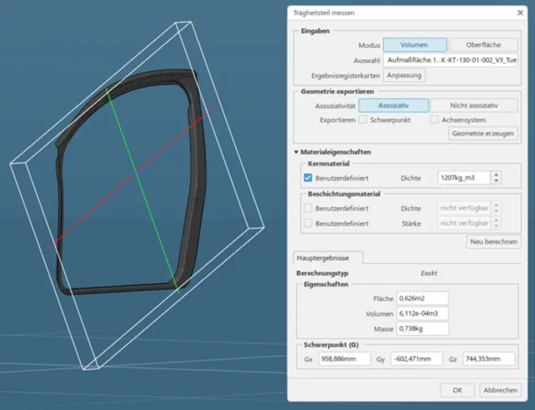Increase core density with up arrow
The width and height of the screenshot is (535, 410).
[x=497, y=175]
